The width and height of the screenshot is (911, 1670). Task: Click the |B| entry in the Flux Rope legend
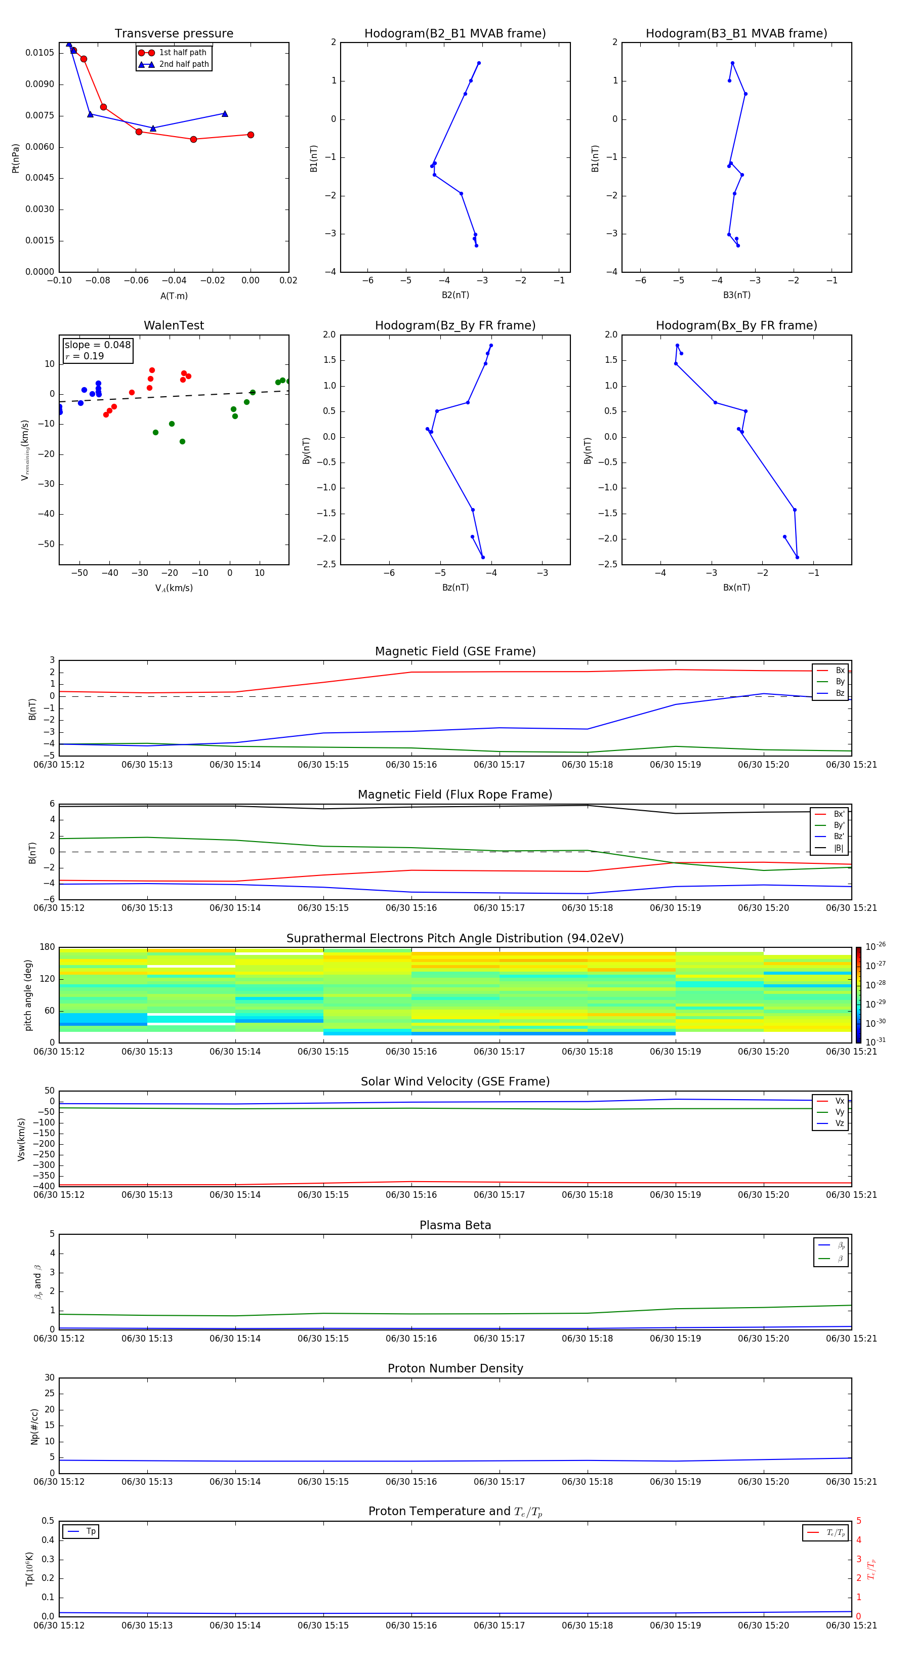[830, 848]
